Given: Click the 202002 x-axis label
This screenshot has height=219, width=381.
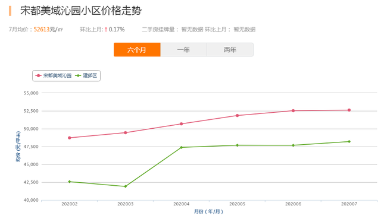Looking at the screenshot, I should [x=70, y=204].
